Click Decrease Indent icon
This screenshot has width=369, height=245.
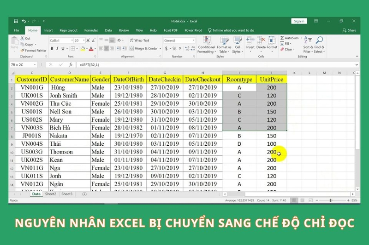pos(119,49)
